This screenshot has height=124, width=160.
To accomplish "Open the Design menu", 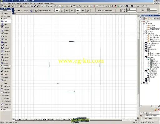I will 19,3.
